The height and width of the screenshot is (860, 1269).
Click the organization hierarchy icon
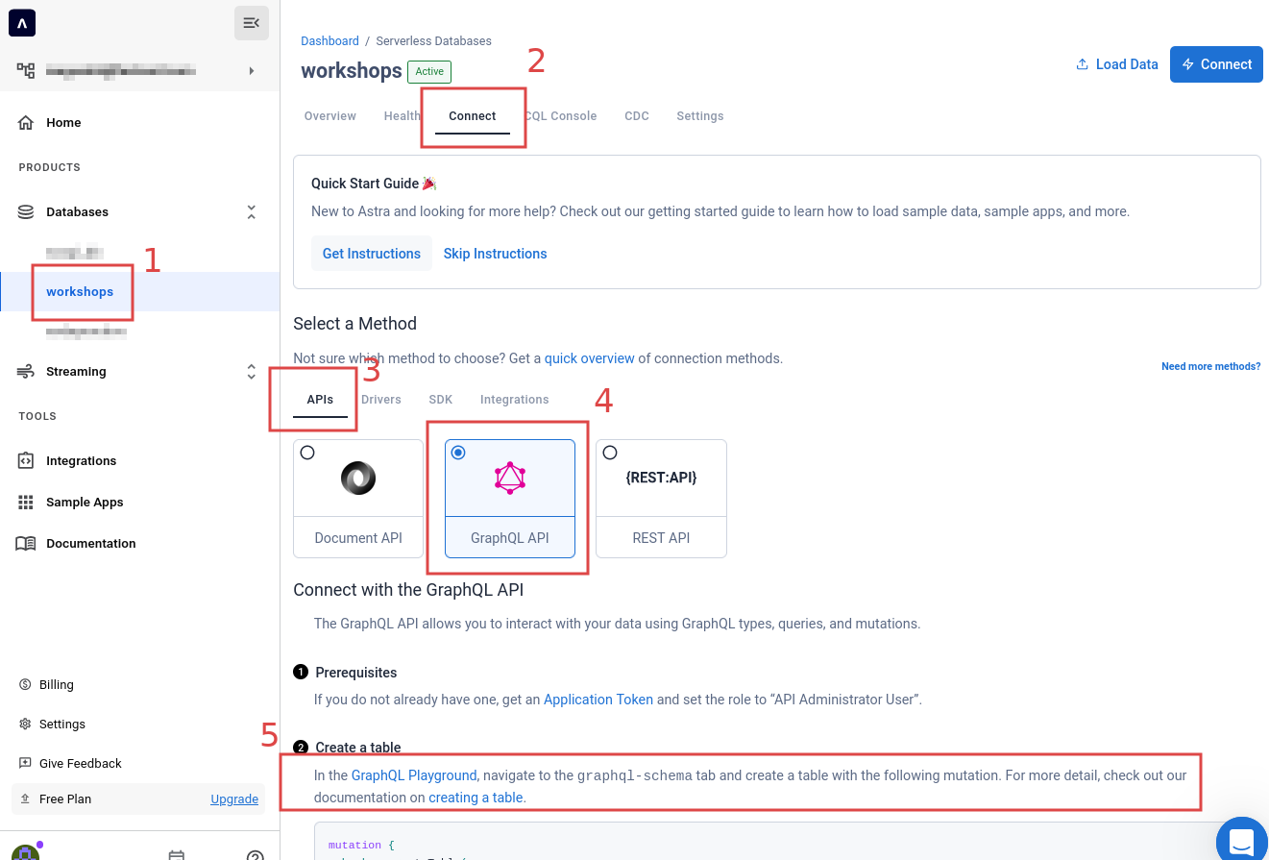click(26, 70)
